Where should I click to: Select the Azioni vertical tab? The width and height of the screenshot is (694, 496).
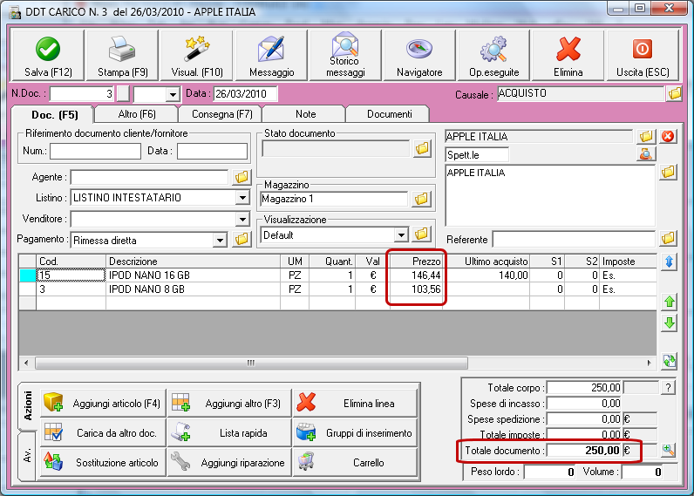click(x=28, y=405)
